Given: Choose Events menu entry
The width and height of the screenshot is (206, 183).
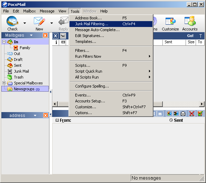Looking at the screenshot, I should point(111,95).
